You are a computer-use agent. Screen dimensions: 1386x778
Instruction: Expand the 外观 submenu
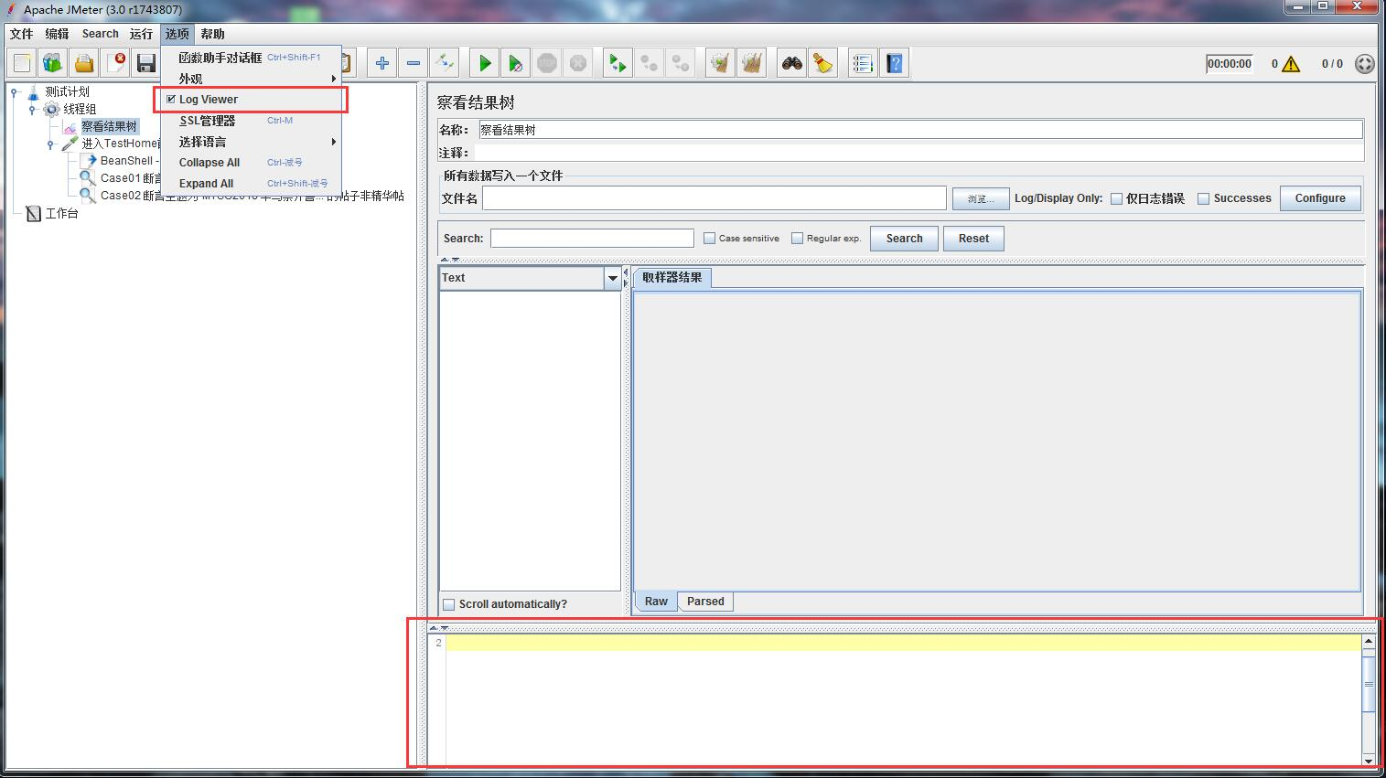251,79
